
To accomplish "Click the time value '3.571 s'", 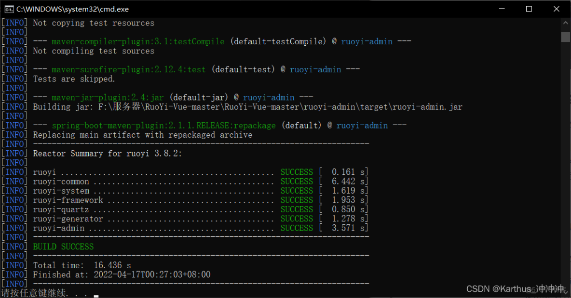I will (348, 228).
